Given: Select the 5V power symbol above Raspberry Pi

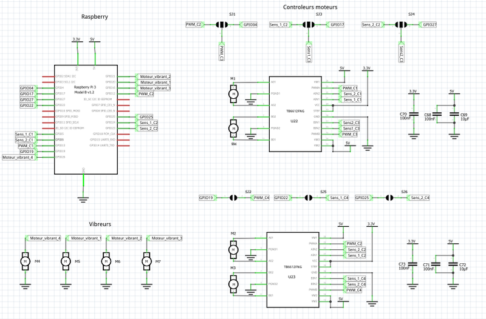Looking at the screenshot, I should coord(93,39).
